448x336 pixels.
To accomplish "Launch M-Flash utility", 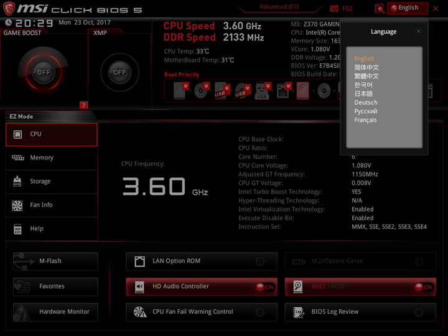I will [55, 261].
